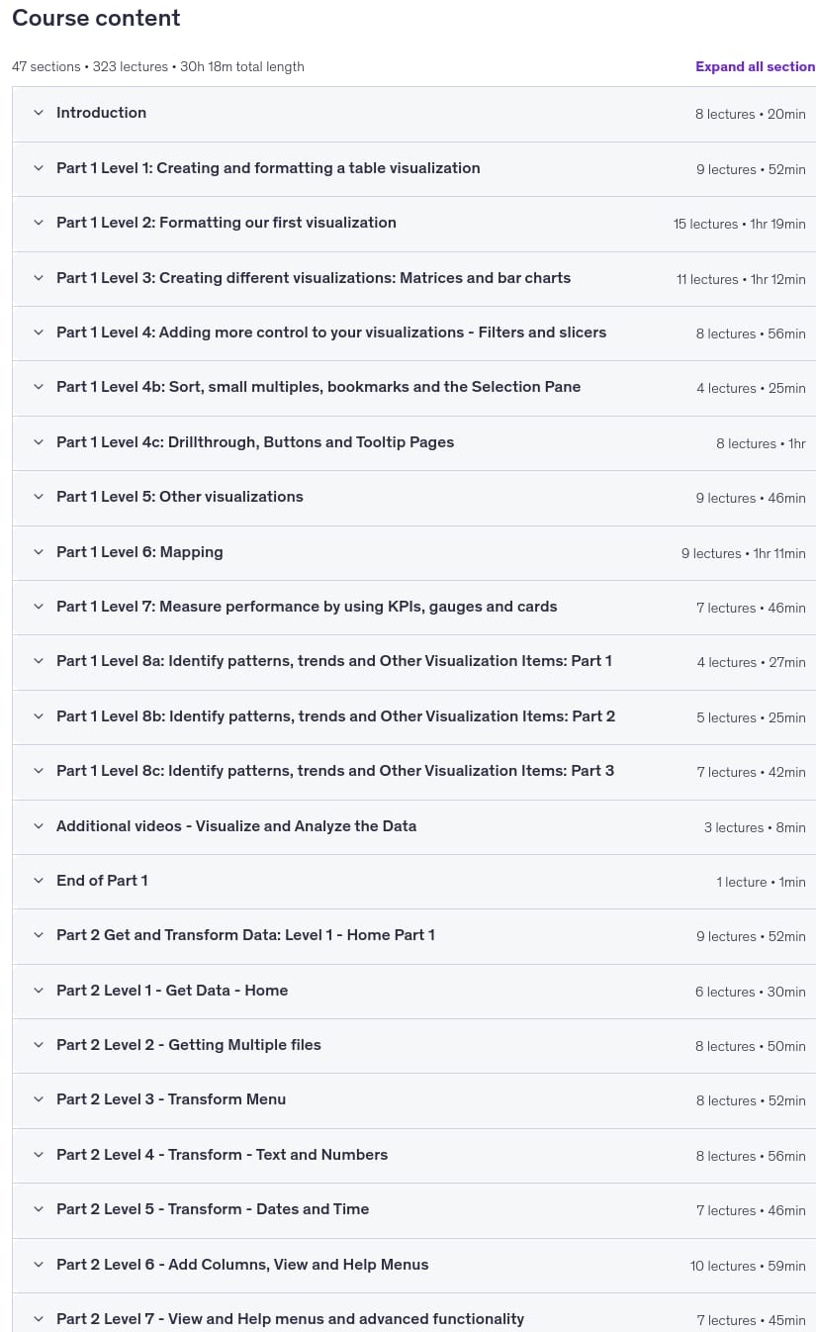Expand chevron for Part 1 Level 2 section
Screen dimensions: 816x1332
coord(39,223)
